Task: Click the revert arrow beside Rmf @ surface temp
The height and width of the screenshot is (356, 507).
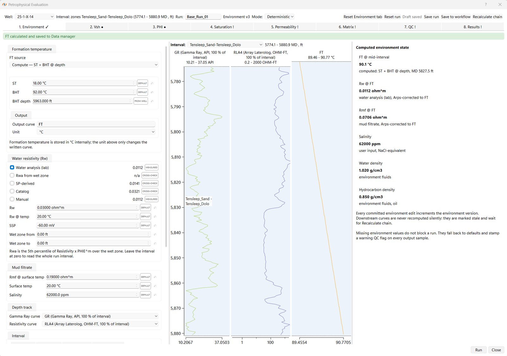Action: [155, 277]
